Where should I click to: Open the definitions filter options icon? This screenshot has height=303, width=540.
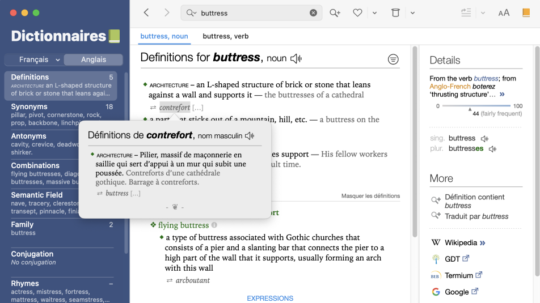click(393, 59)
